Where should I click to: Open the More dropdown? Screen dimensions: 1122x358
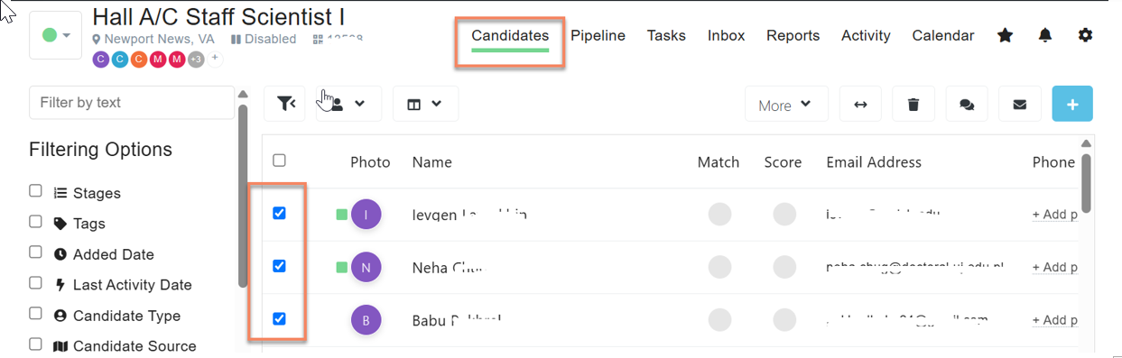[x=784, y=105]
